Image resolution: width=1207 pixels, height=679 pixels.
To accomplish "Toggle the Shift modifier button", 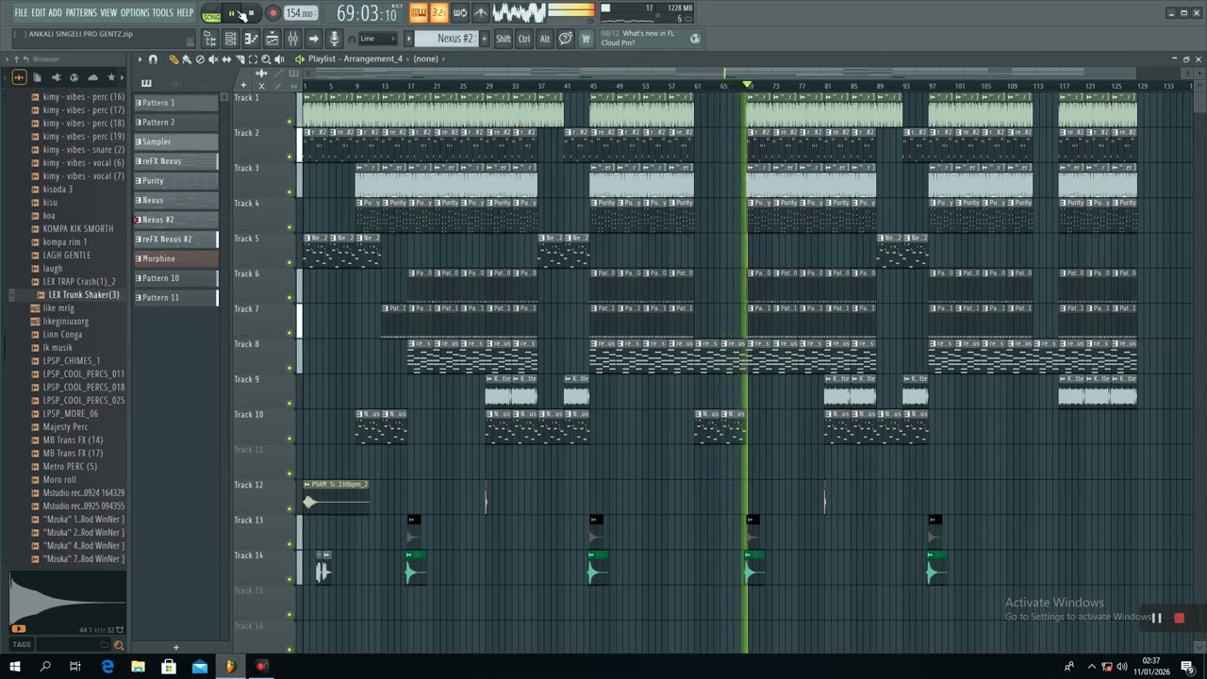I will [504, 39].
